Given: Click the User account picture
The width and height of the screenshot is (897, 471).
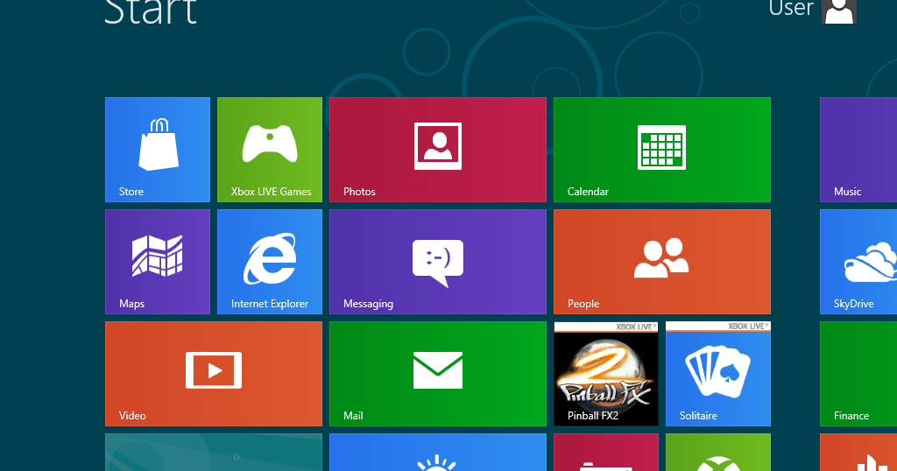Looking at the screenshot, I should pyautogui.click(x=838, y=11).
